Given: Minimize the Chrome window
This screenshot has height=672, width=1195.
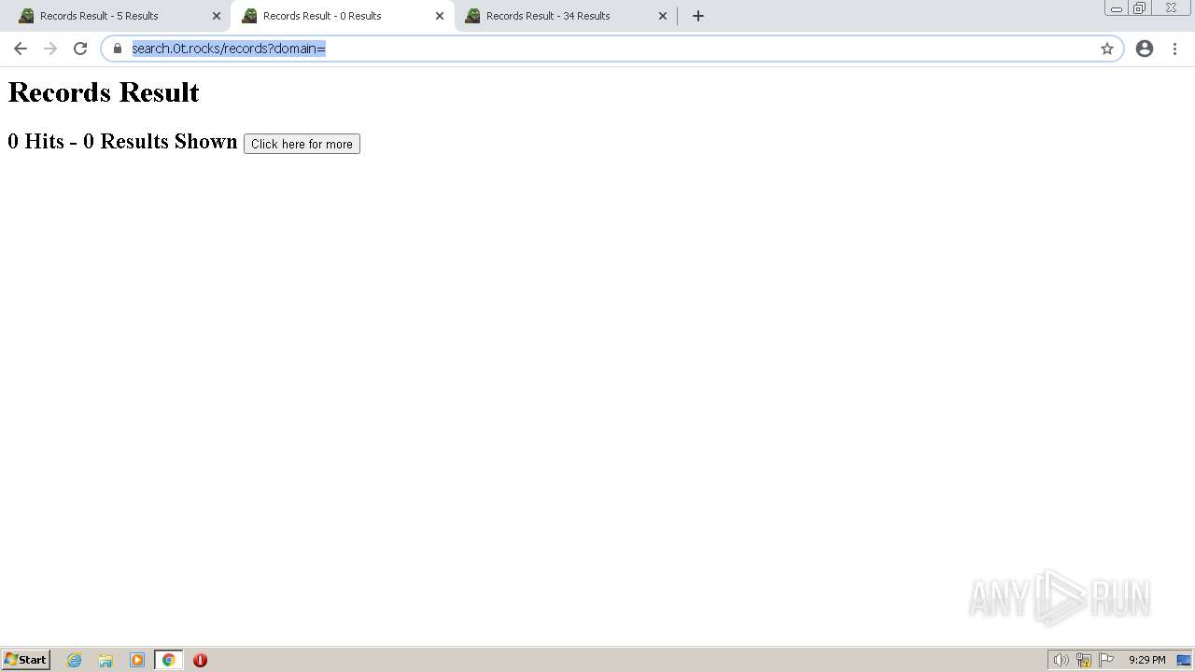Looking at the screenshot, I should pyautogui.click(x=1117, y=8).
